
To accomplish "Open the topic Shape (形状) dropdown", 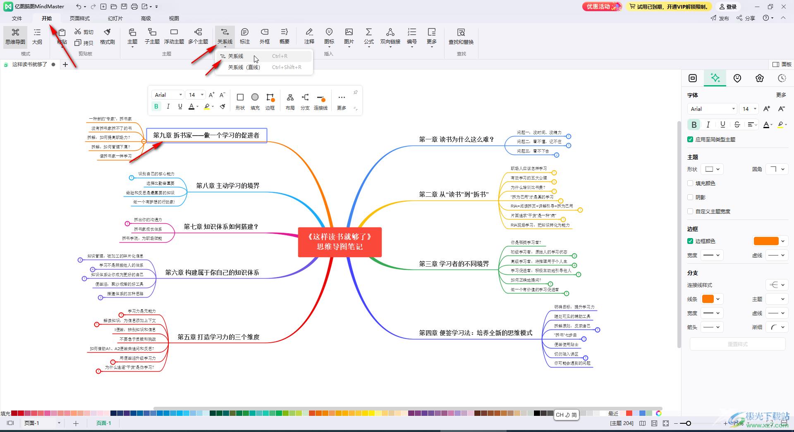I will (713, 169).
